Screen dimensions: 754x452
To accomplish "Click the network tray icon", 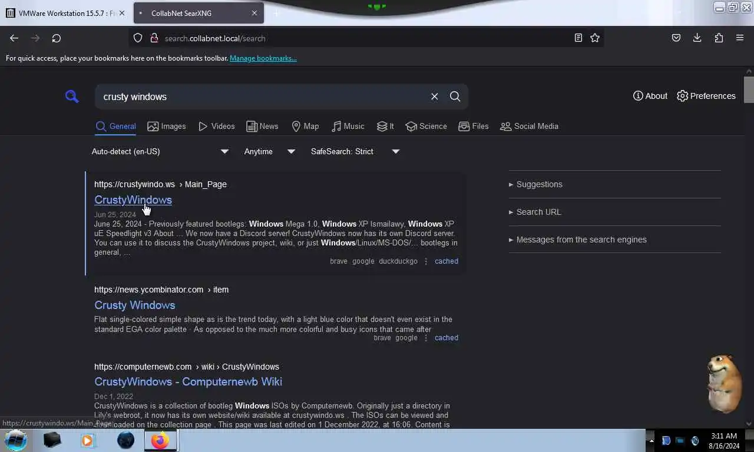I will click(680, 441).
